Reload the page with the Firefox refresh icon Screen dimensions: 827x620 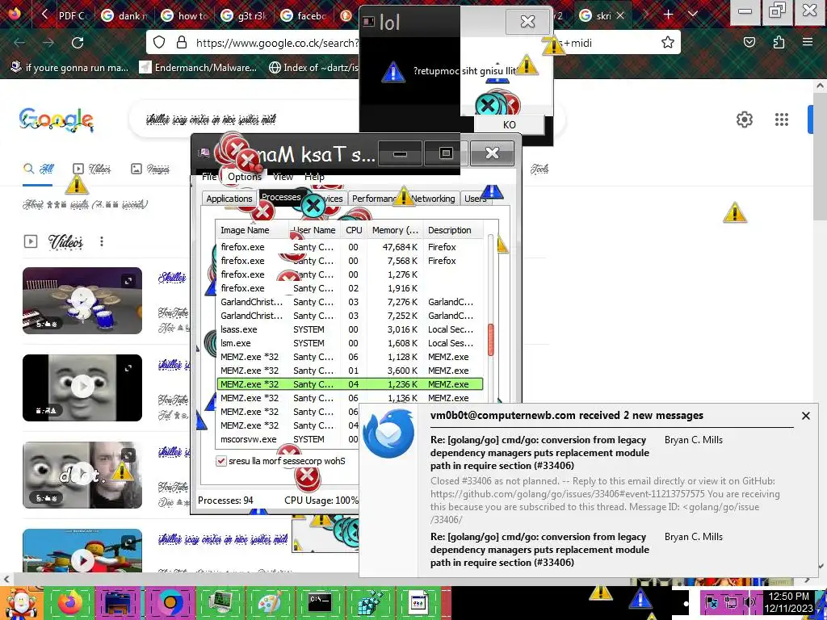(x=78, y=43)
